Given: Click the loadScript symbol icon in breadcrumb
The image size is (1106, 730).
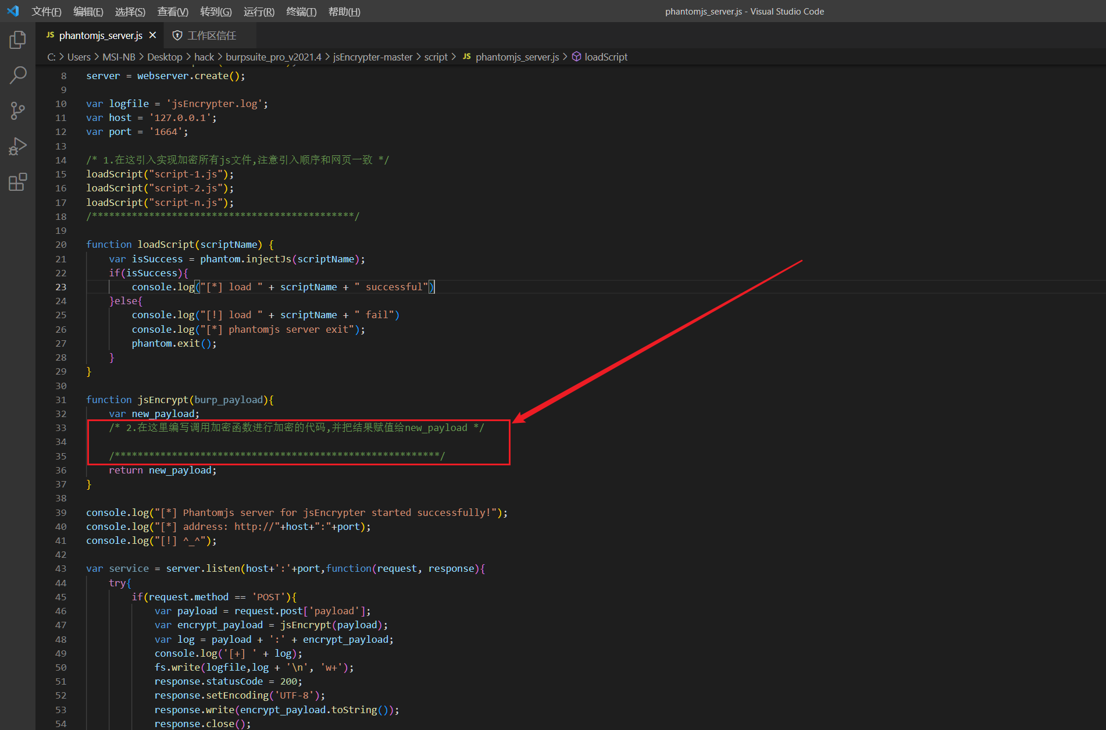Looking at the screenshot, I should (x=576, y=56).
